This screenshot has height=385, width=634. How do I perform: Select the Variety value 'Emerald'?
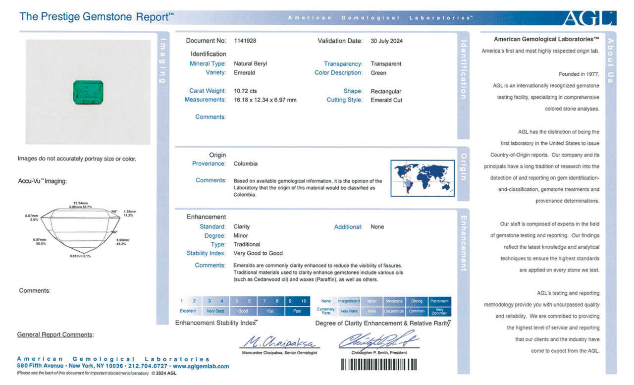click(244, 72)
